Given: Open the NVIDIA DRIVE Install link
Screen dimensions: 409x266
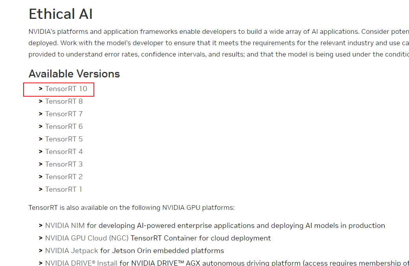Looking at the screenshot, I should pos(81,262).
